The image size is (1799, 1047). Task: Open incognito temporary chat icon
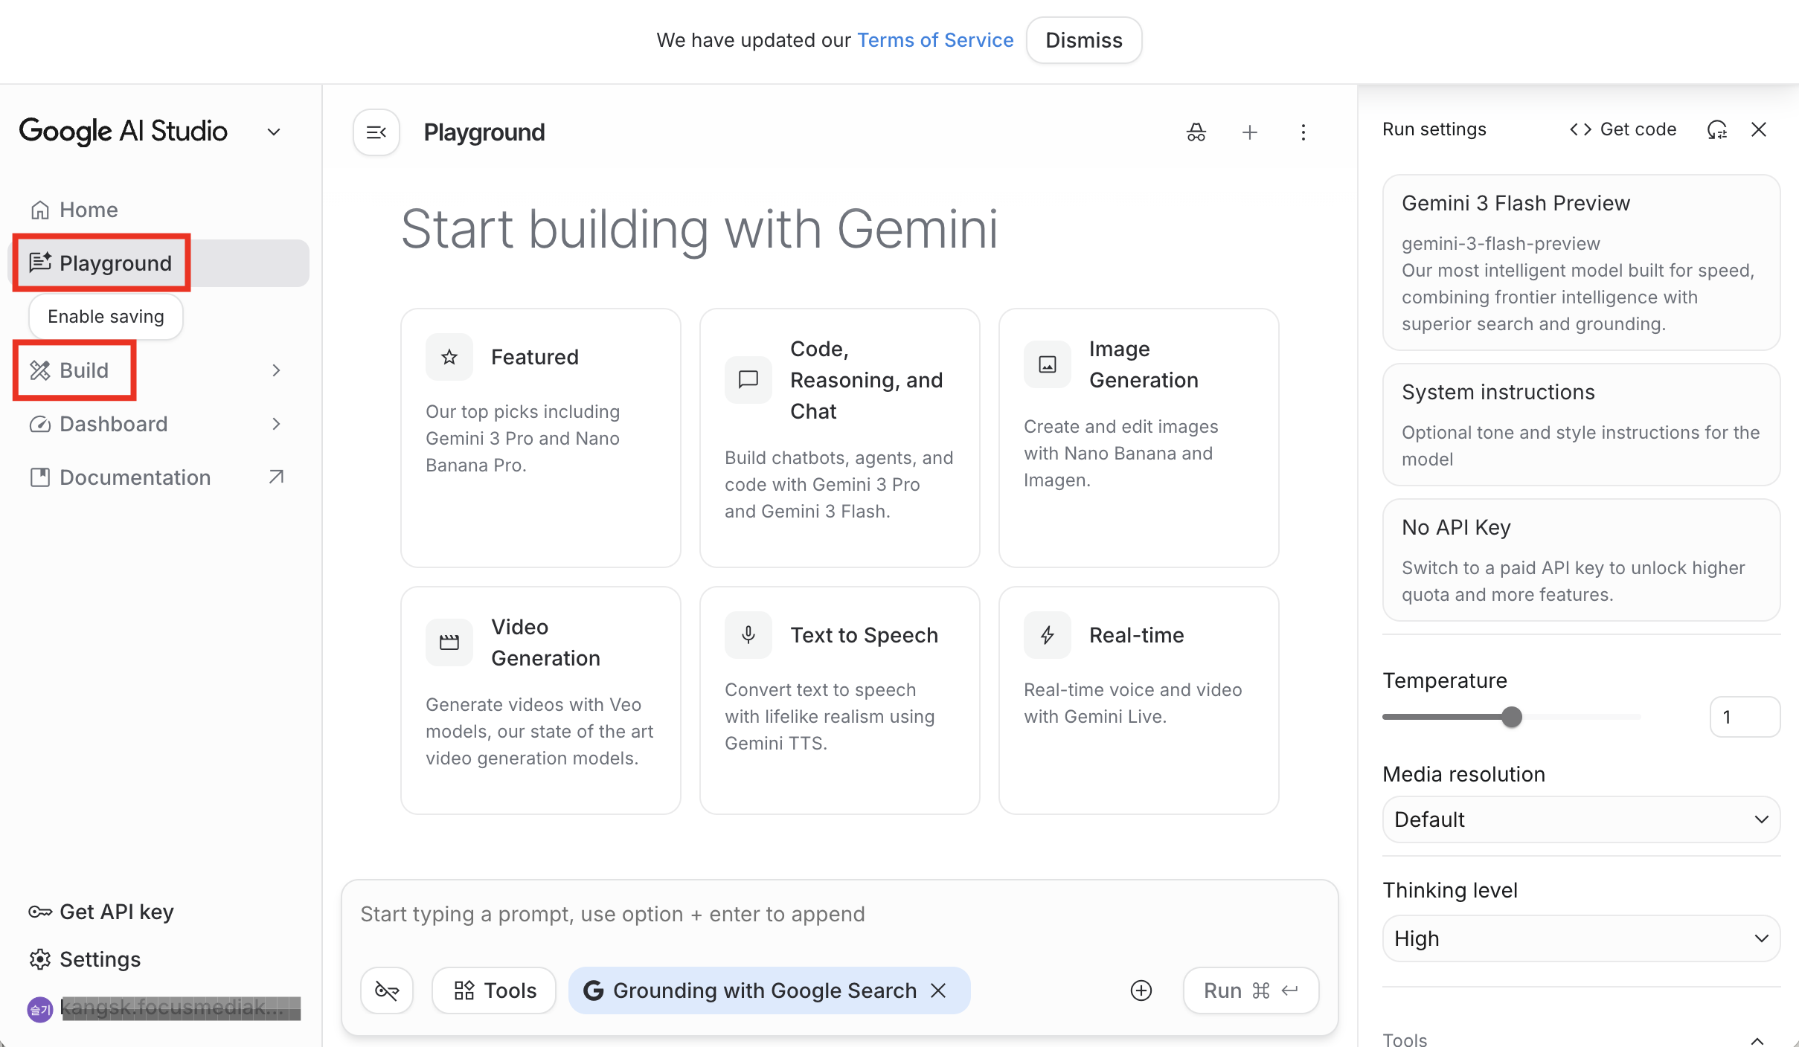[x=1196, y=132]
